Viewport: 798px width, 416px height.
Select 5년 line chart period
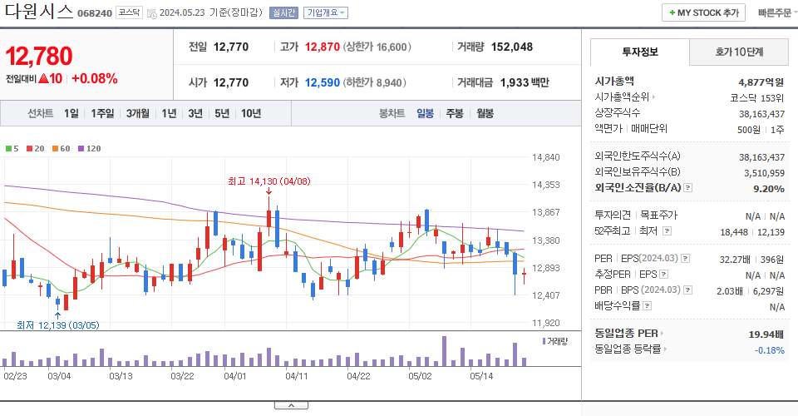[x=222, y=113]
